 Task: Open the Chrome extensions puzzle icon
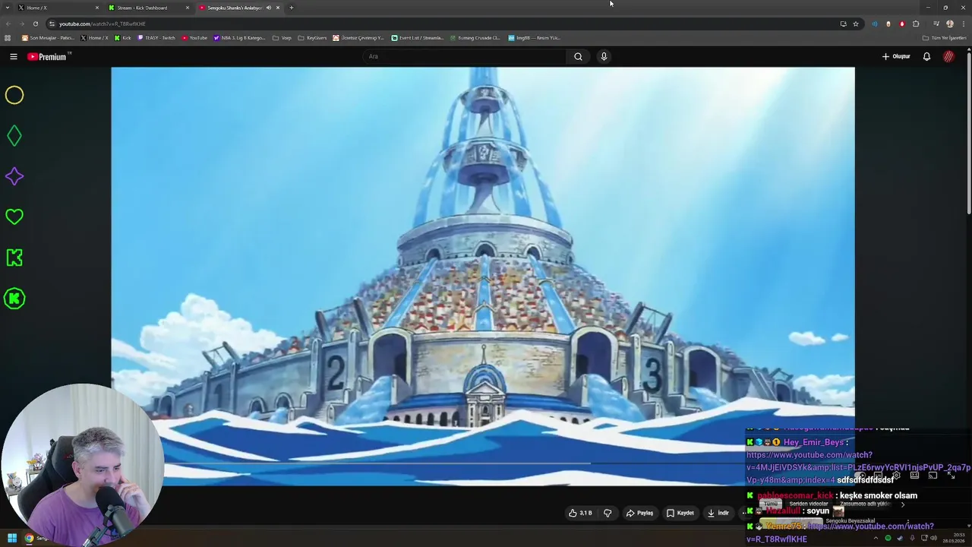click(x=916, y=24)
